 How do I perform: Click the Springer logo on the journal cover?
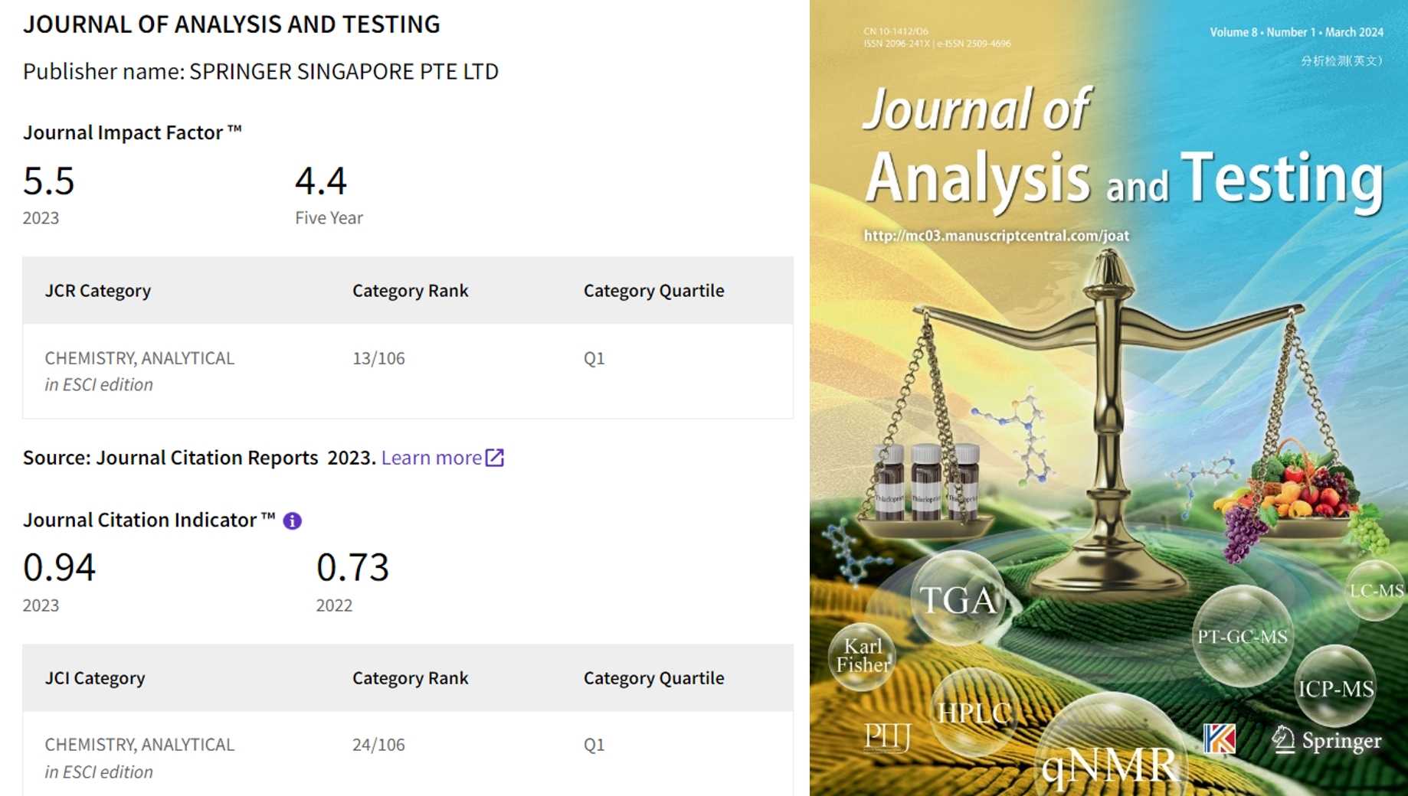coord(1326,741)
